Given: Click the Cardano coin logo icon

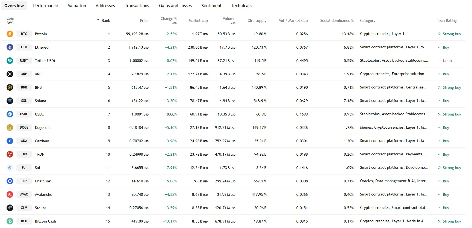Looking at the screenshot, I should pos(10,141).
